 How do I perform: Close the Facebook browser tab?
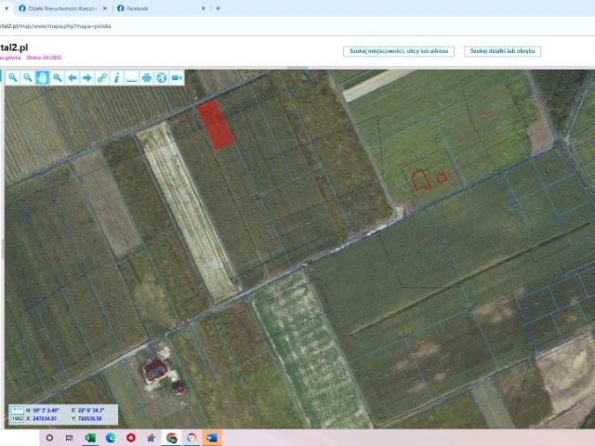[203, 8]
